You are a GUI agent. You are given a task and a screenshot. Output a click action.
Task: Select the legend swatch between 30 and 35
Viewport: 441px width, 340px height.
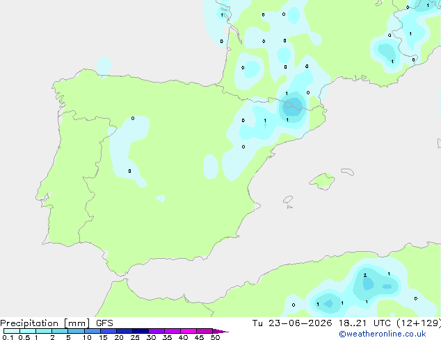[x=157, y=331]
